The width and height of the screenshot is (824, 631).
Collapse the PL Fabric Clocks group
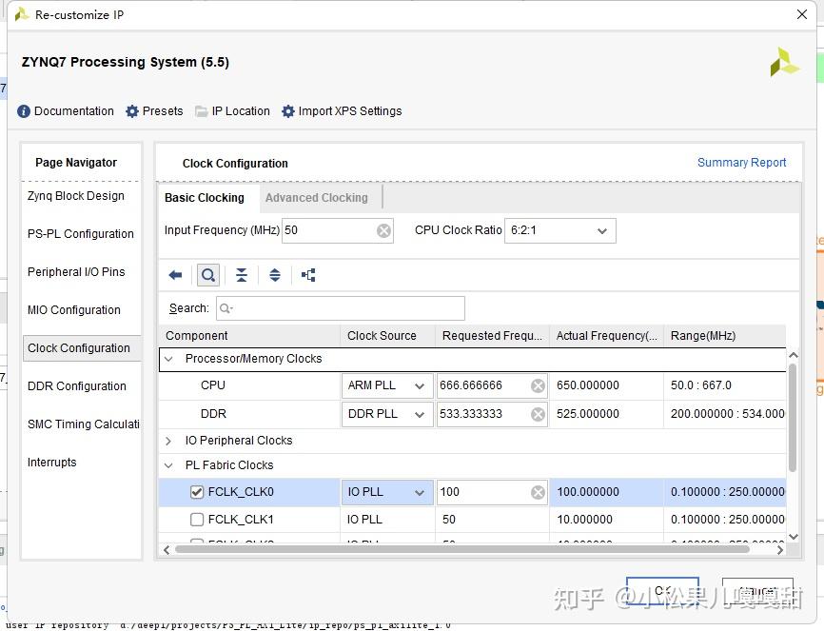(x=169, y=465)
